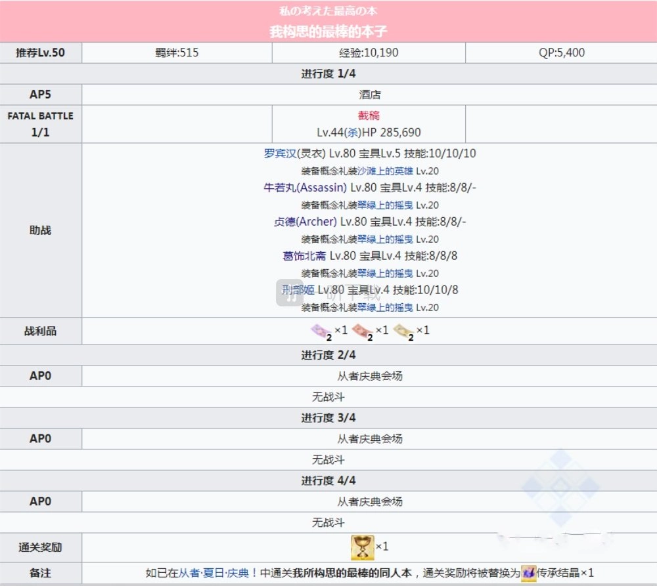This screenshot has height=586, width=657.
Task: Open the 牛若丸(Assassin) servant link
Action: coord(305,188)
